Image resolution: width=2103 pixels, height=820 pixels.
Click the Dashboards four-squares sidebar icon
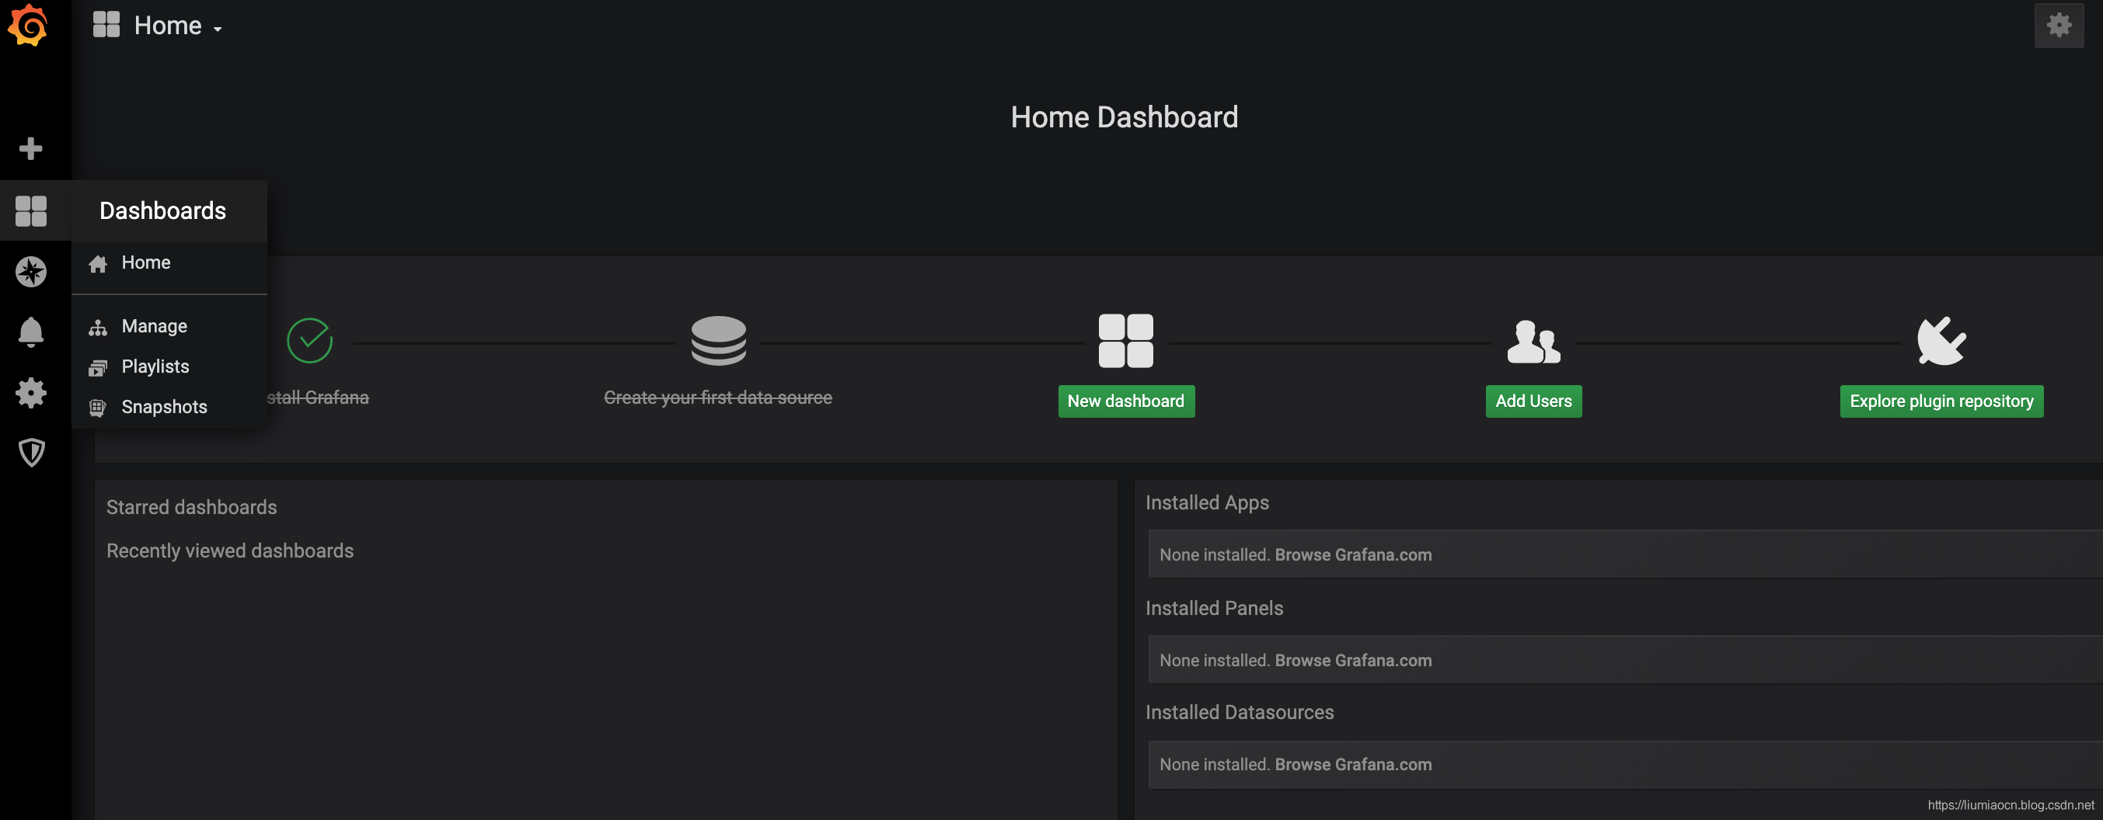[x=31, y=210]
